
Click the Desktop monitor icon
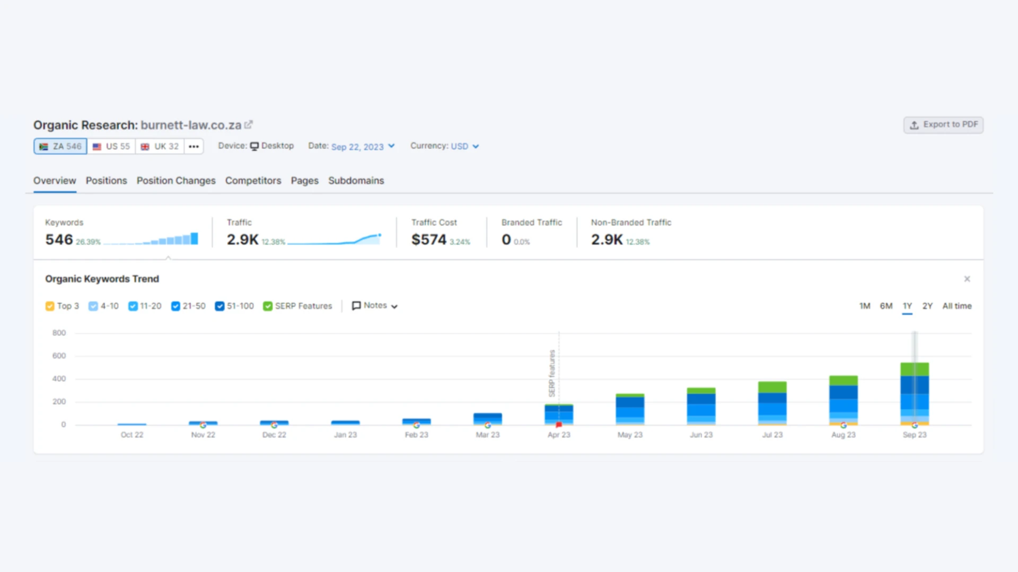(x=254, y=146)
